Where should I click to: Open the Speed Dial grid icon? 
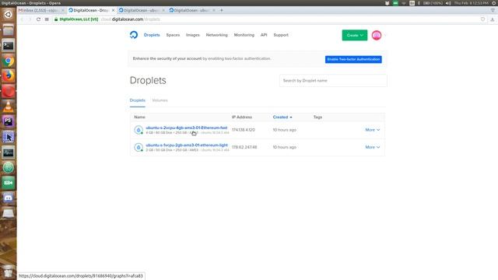pos(47,19)
